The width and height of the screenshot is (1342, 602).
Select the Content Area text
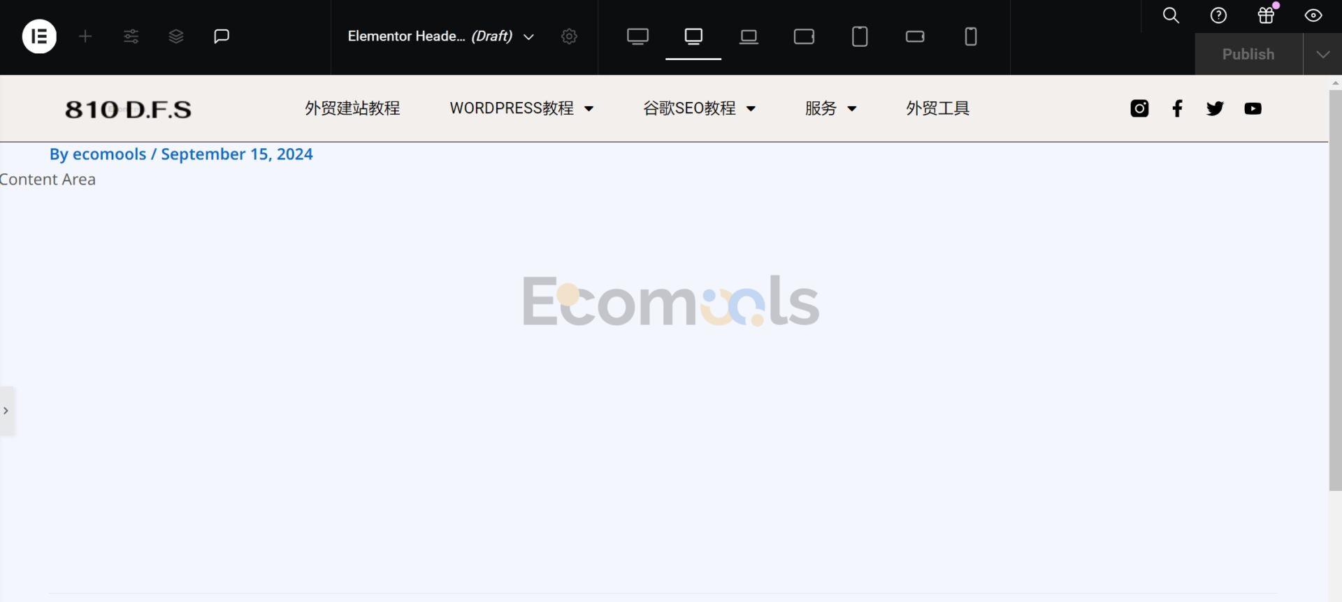(x=48, y=180)
